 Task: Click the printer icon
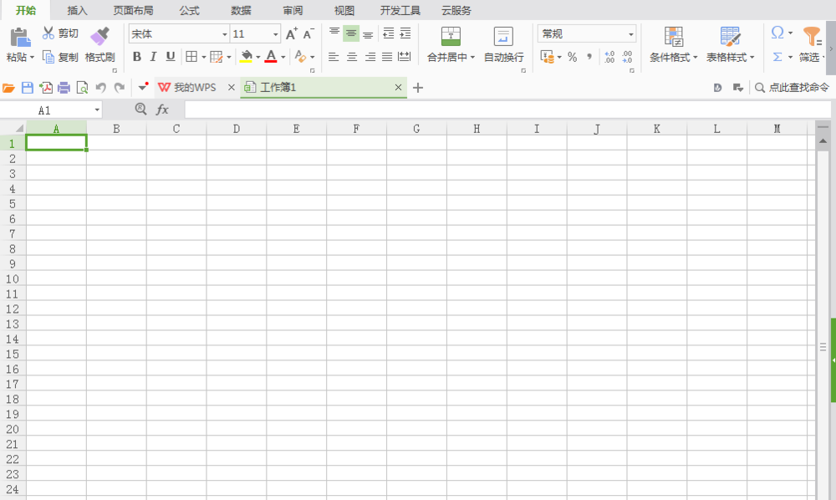pyautogui.click(x=64, y=88)
